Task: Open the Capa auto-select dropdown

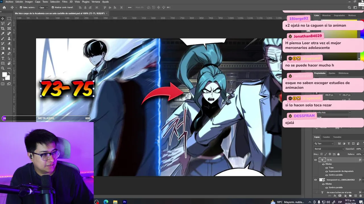Action: tap(44, 7)
